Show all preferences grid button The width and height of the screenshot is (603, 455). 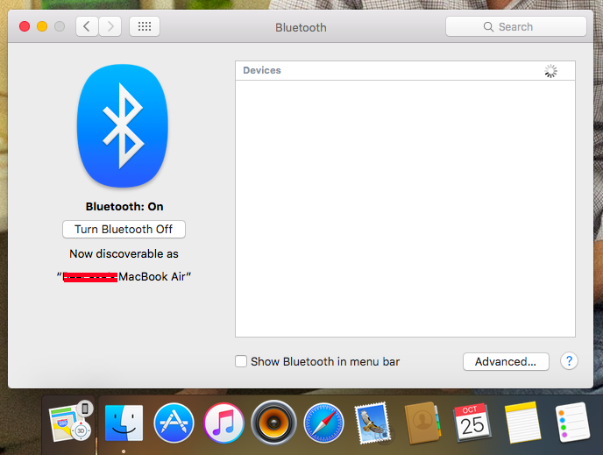[145, 26]
